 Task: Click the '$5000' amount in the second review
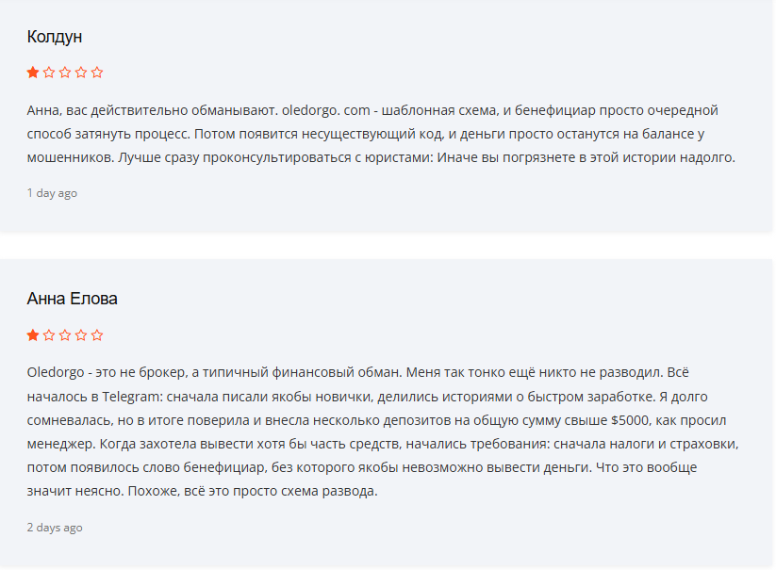point(630,421)
